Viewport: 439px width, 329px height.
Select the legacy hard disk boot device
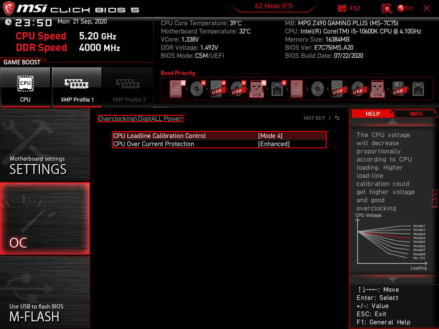(297, 89)
